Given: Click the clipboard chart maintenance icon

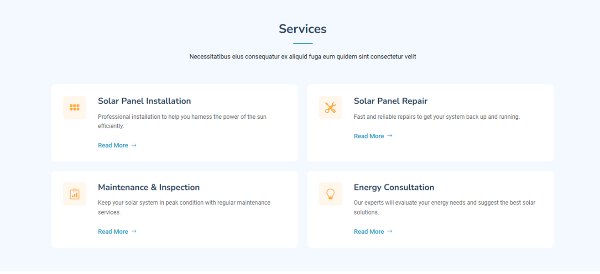Looking at the screenshot, I should click(74, 194).
